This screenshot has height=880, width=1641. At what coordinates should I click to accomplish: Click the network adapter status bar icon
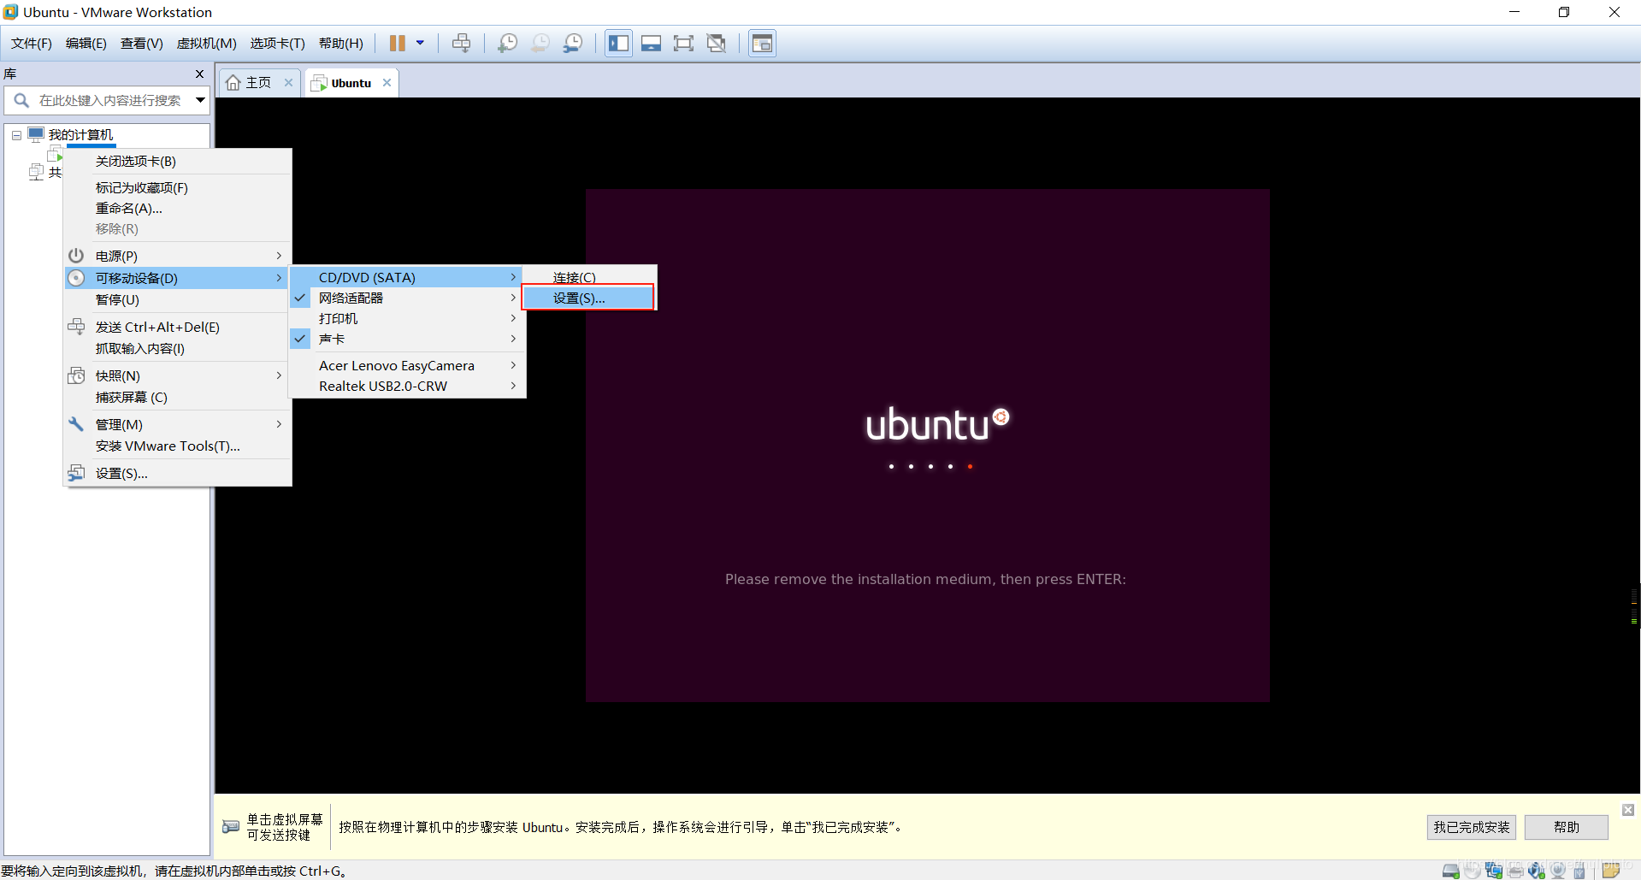(1494, 871)
